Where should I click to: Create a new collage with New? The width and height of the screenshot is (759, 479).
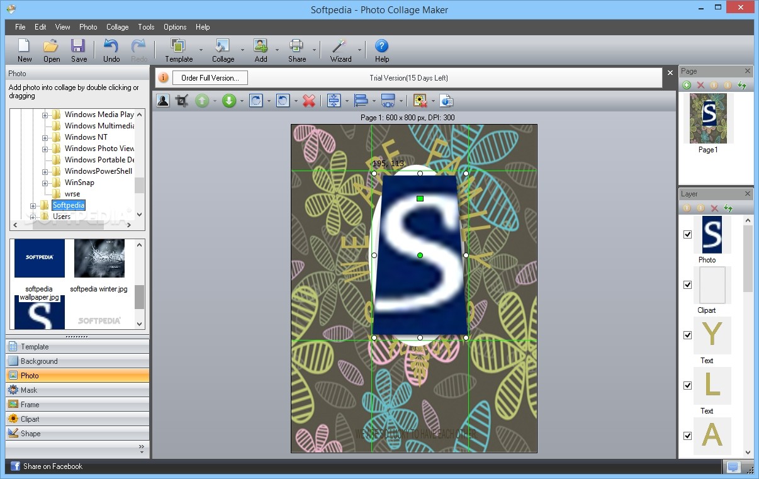pyautogui.click(x=25, y=50)
